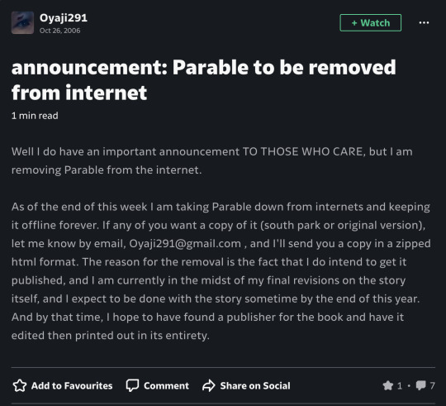Click the 1 min read label
This screenshot has width=446, height=406.
[35, 116]
